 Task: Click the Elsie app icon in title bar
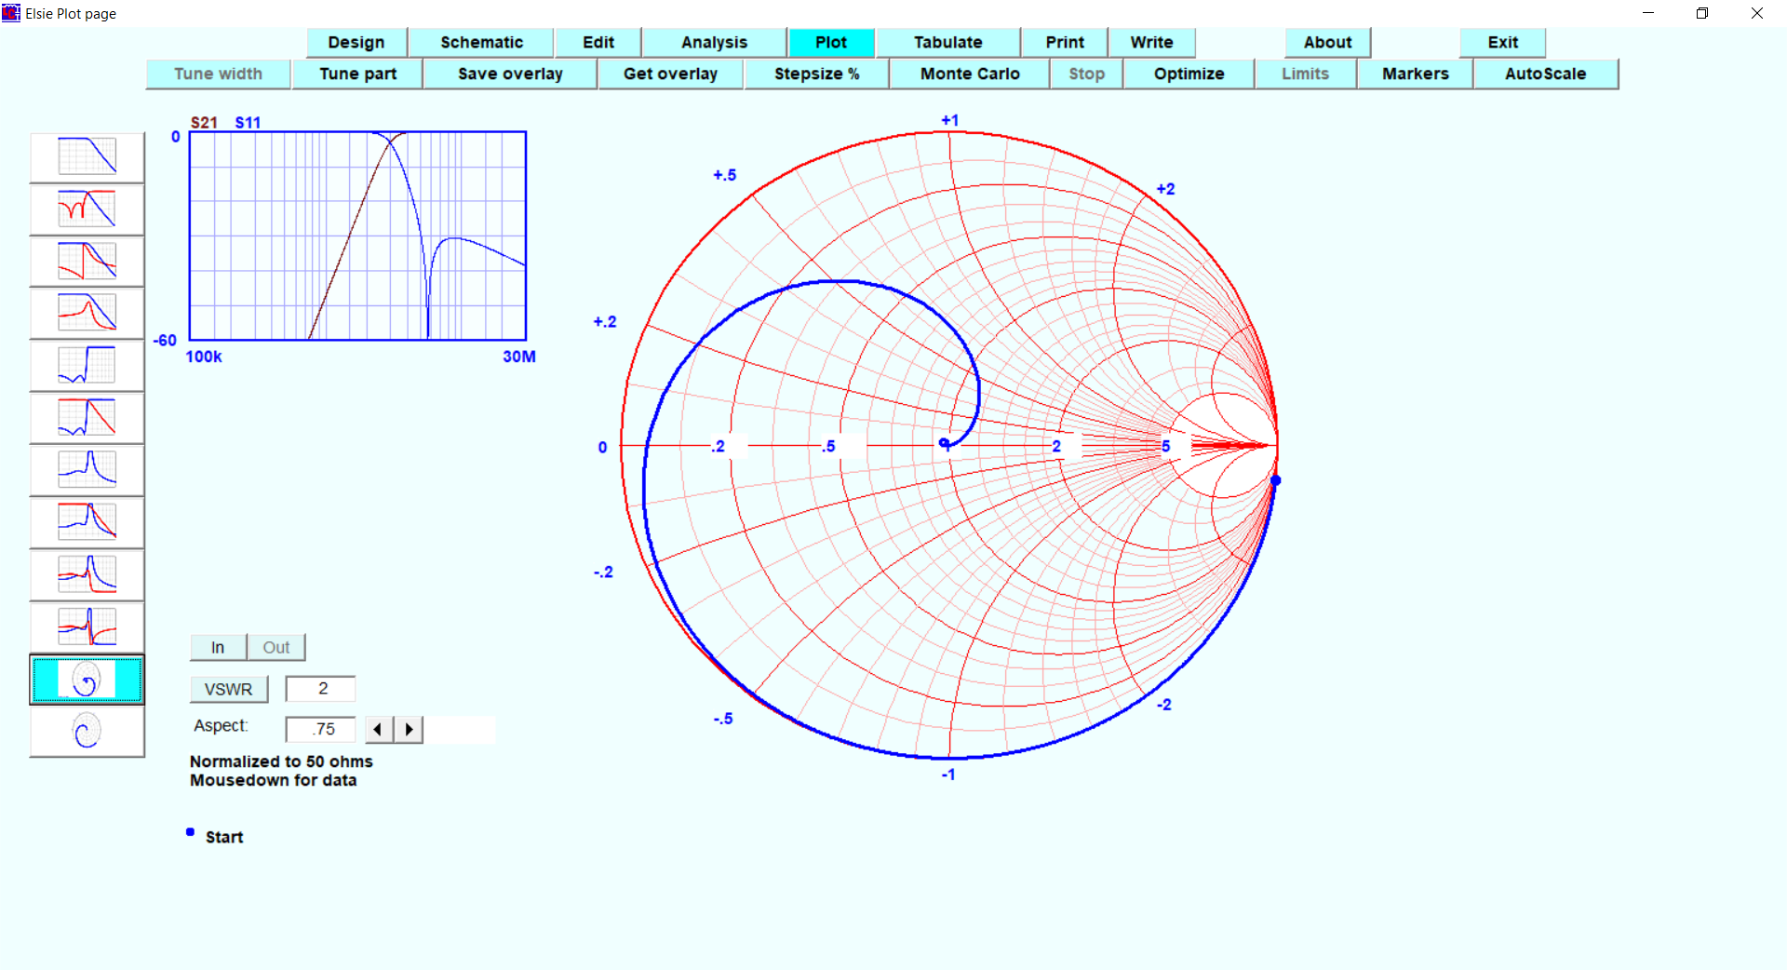click(x=11, y=13)
